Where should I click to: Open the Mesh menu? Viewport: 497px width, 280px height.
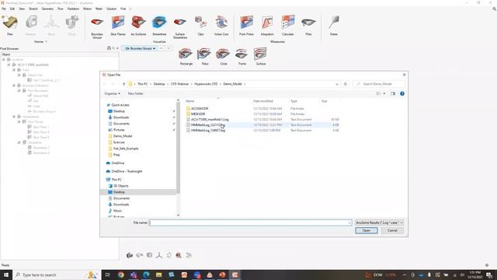pos(99,9)
